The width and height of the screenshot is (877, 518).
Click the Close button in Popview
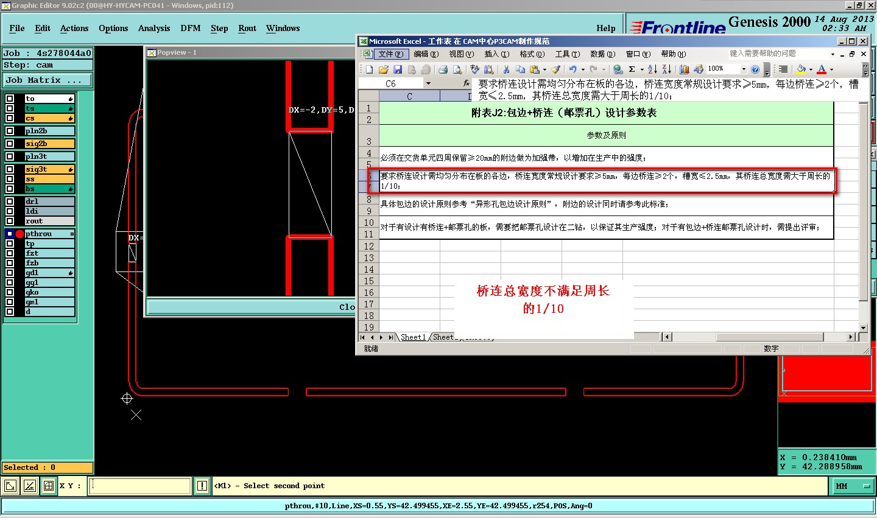251,307
